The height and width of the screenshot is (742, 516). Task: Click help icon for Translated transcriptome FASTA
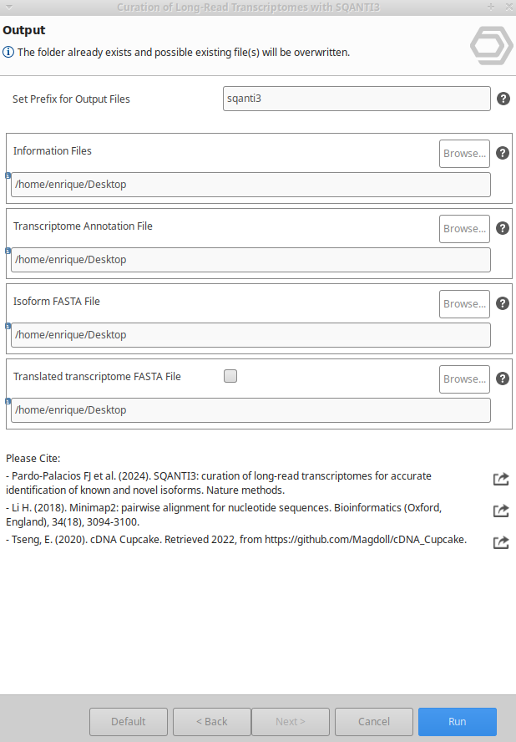point(503,379)
